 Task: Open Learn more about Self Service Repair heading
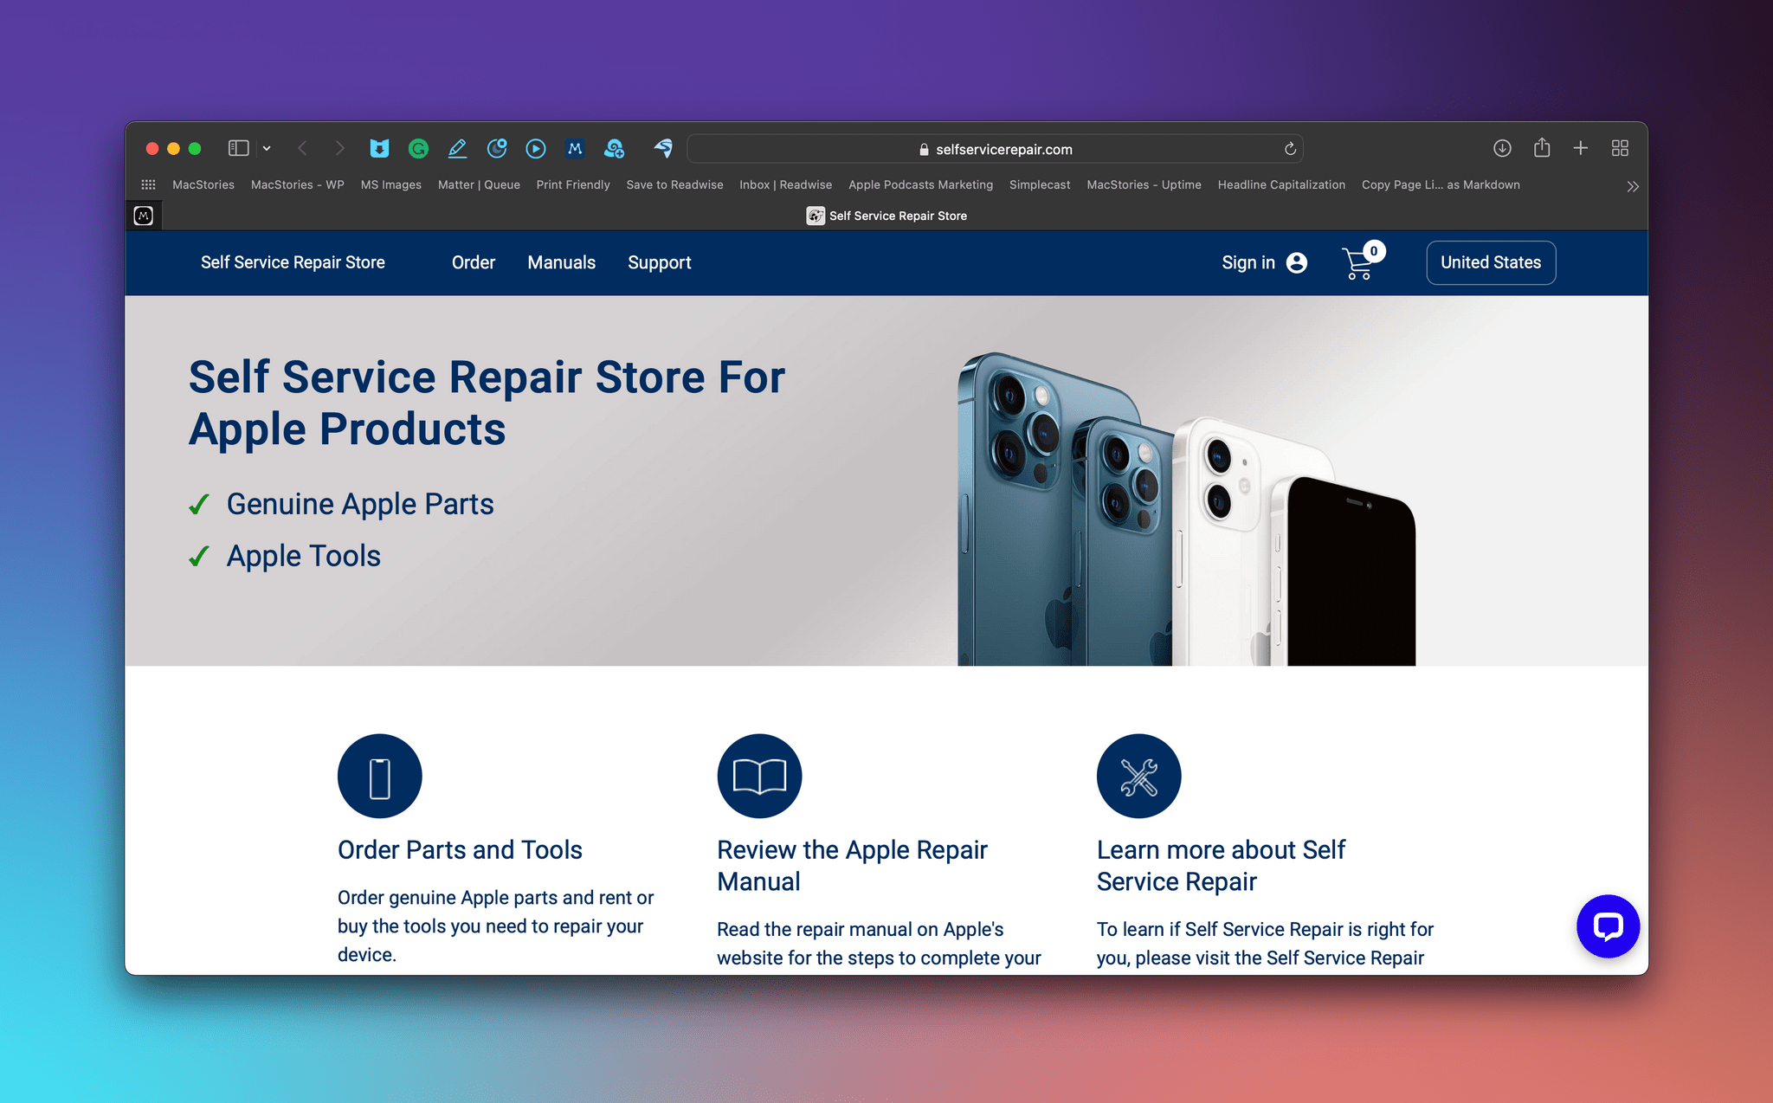pos(1221,866)
